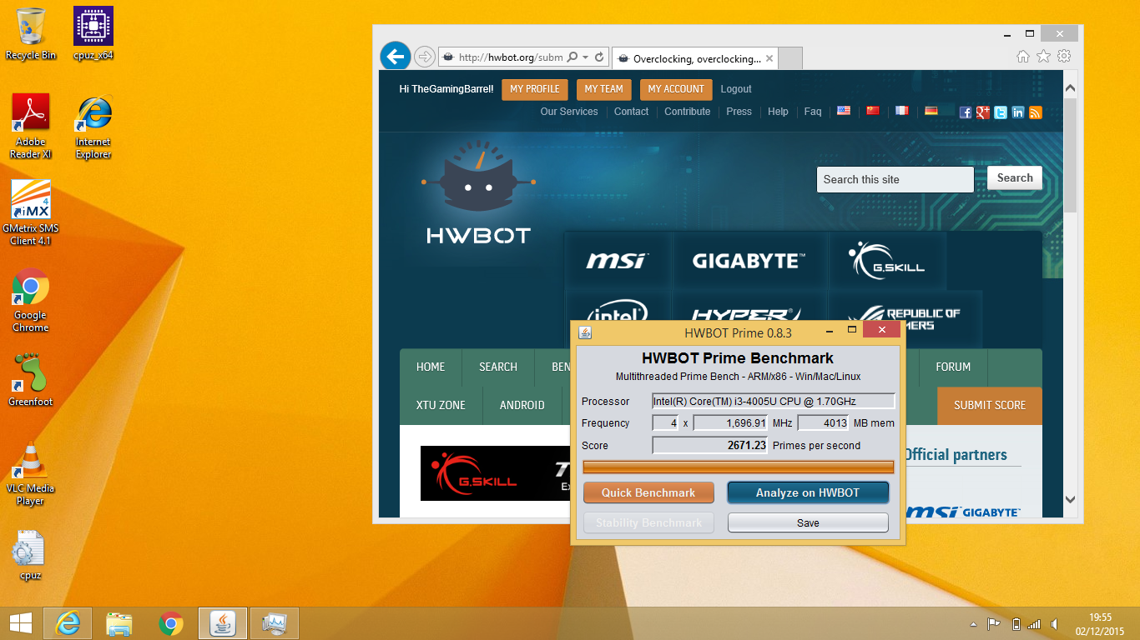Screen dimensions: 1140x640
Task: Click the 1,696.91 MHz frequency field
Action: tap(730, 423)
